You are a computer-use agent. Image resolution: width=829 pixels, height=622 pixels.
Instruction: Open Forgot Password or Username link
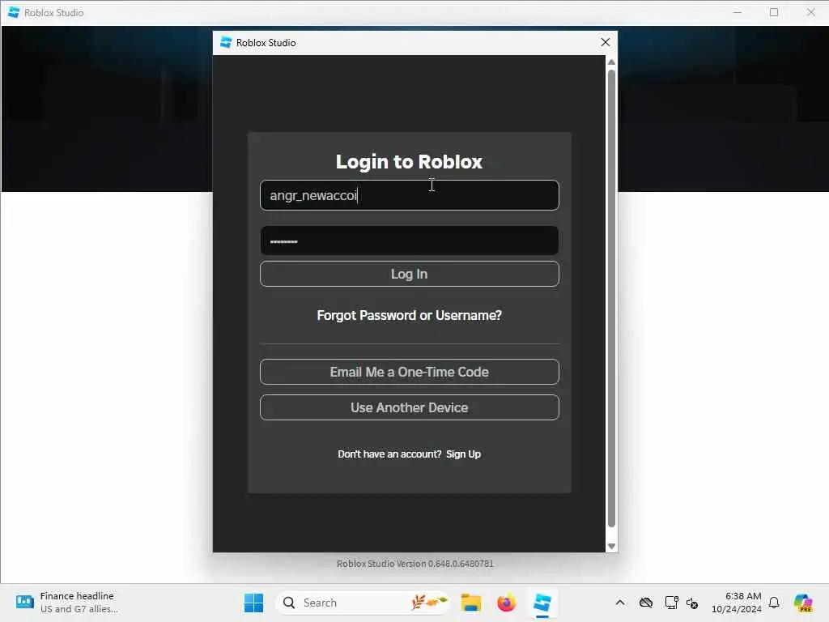coord(409,316)
